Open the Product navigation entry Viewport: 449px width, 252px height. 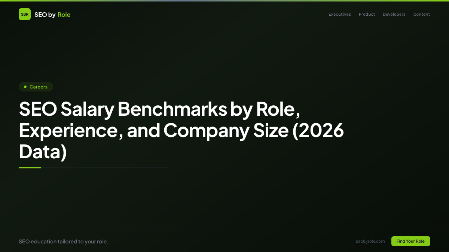tap(367, 14)
